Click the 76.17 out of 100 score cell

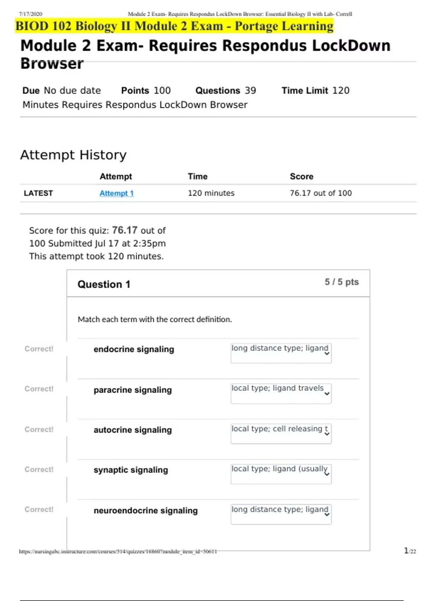point(320,193)
